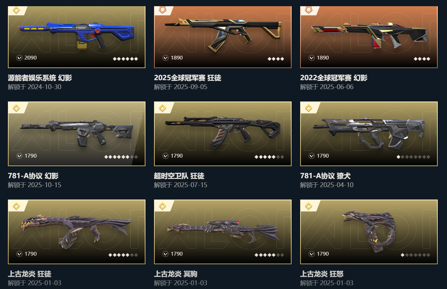The height and width of the screenshot is (289, 447).
Task: Click the 上古龙炎 冥驹 title text
Action: click(x=176, y=274)
